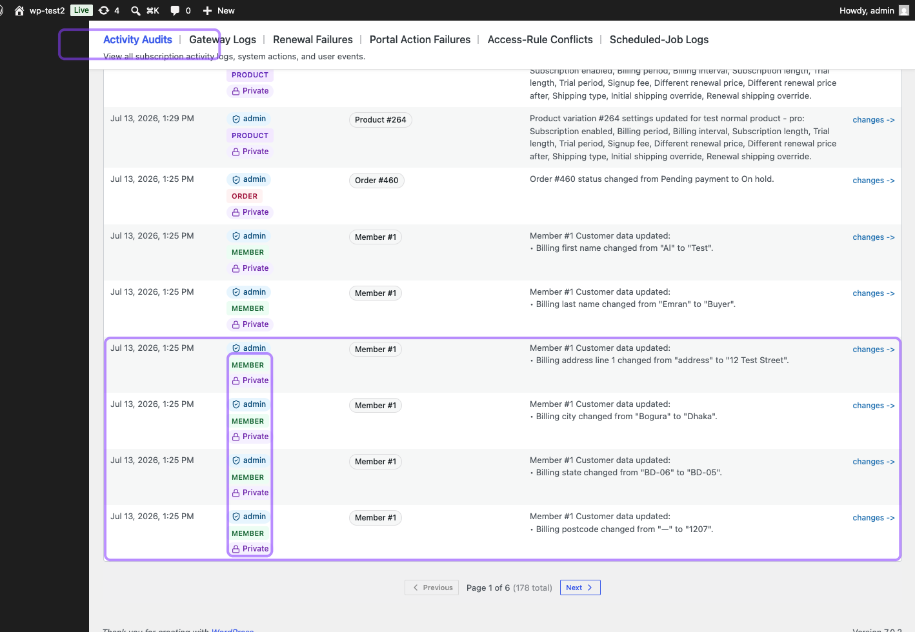Open changes link for billing city row

click(874, 406)
